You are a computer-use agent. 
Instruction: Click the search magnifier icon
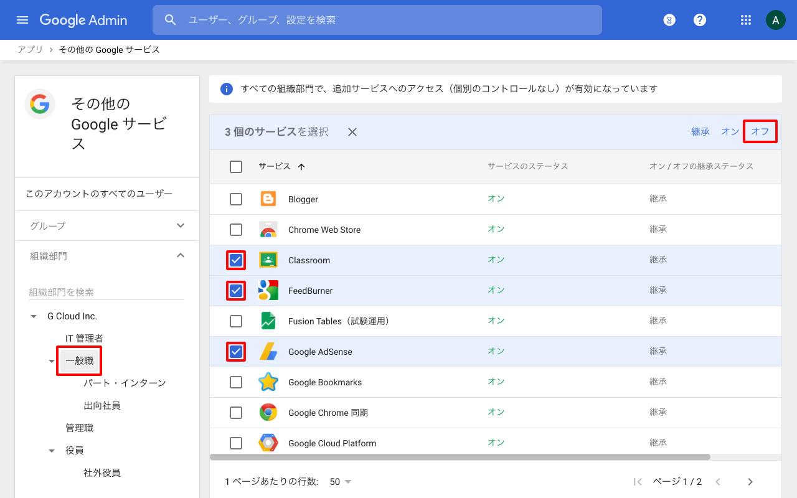coord(171,20)
